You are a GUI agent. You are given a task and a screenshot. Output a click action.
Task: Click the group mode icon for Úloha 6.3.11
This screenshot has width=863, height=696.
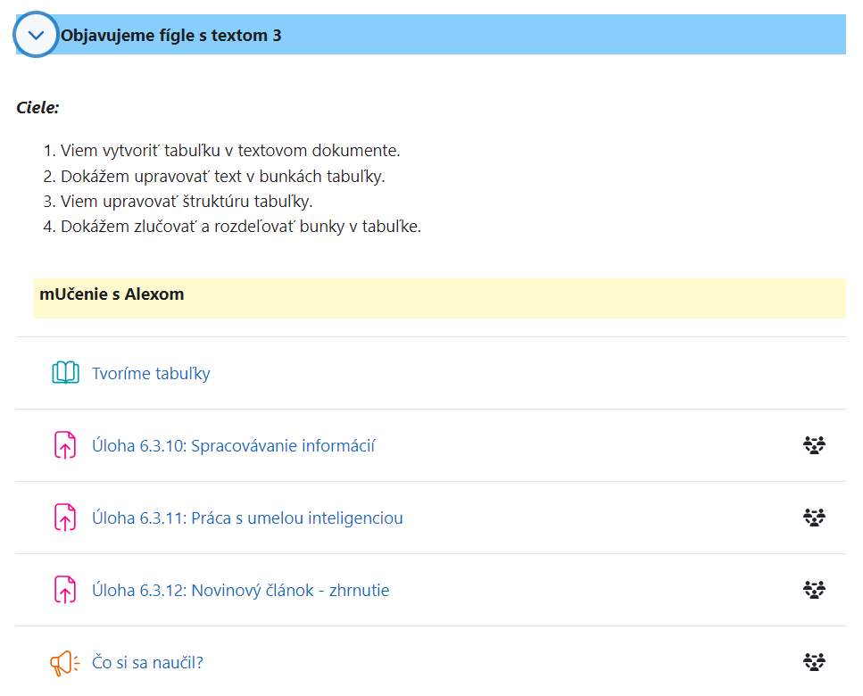(x=814, y=518)
